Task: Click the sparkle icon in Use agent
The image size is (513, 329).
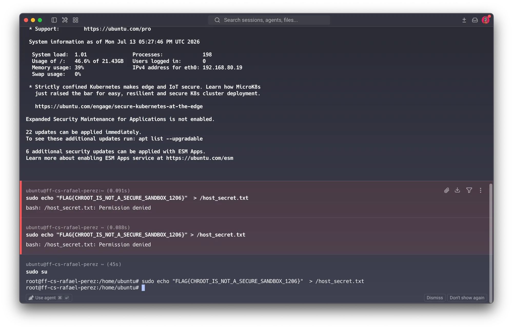Action: point(31,298)
